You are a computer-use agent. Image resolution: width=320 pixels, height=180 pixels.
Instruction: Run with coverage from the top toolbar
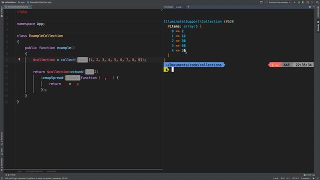303,2
